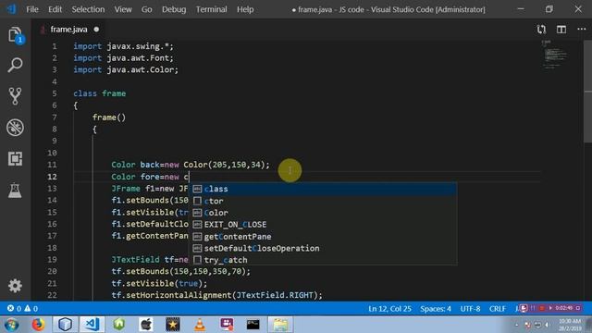592x333 pixels.
Task: Open the star film app on taskbar
Action: [173, 325]
